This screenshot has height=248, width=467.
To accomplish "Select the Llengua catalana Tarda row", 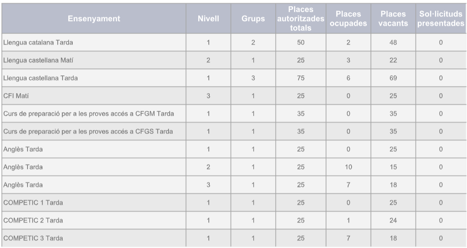I will 38,43.
